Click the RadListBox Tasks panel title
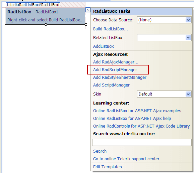This screenshot has height=173, width=194. [x=112, y=11]
